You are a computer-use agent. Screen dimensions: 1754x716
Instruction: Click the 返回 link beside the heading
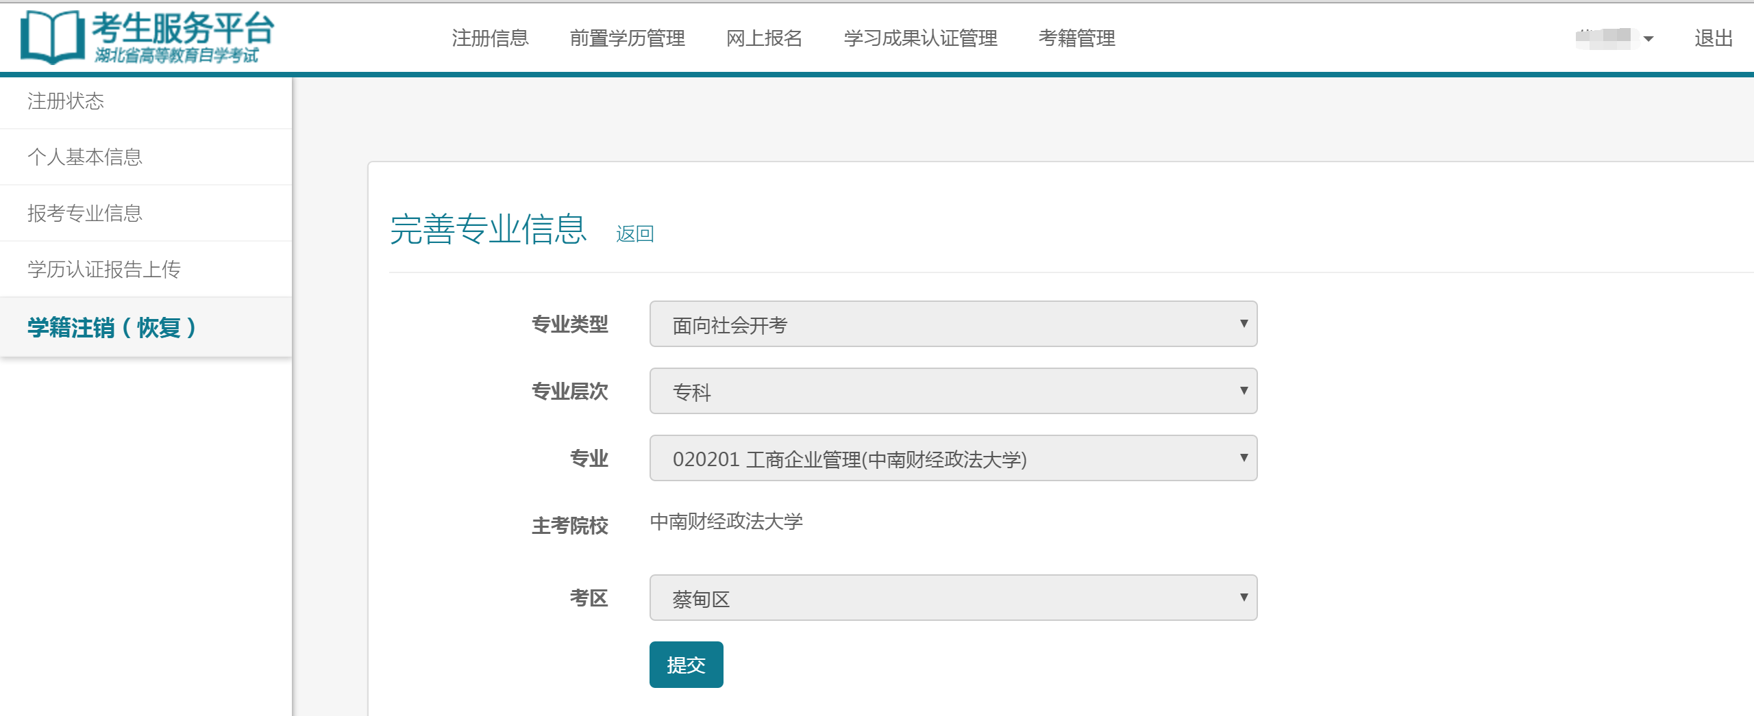(x=634, y=234)
